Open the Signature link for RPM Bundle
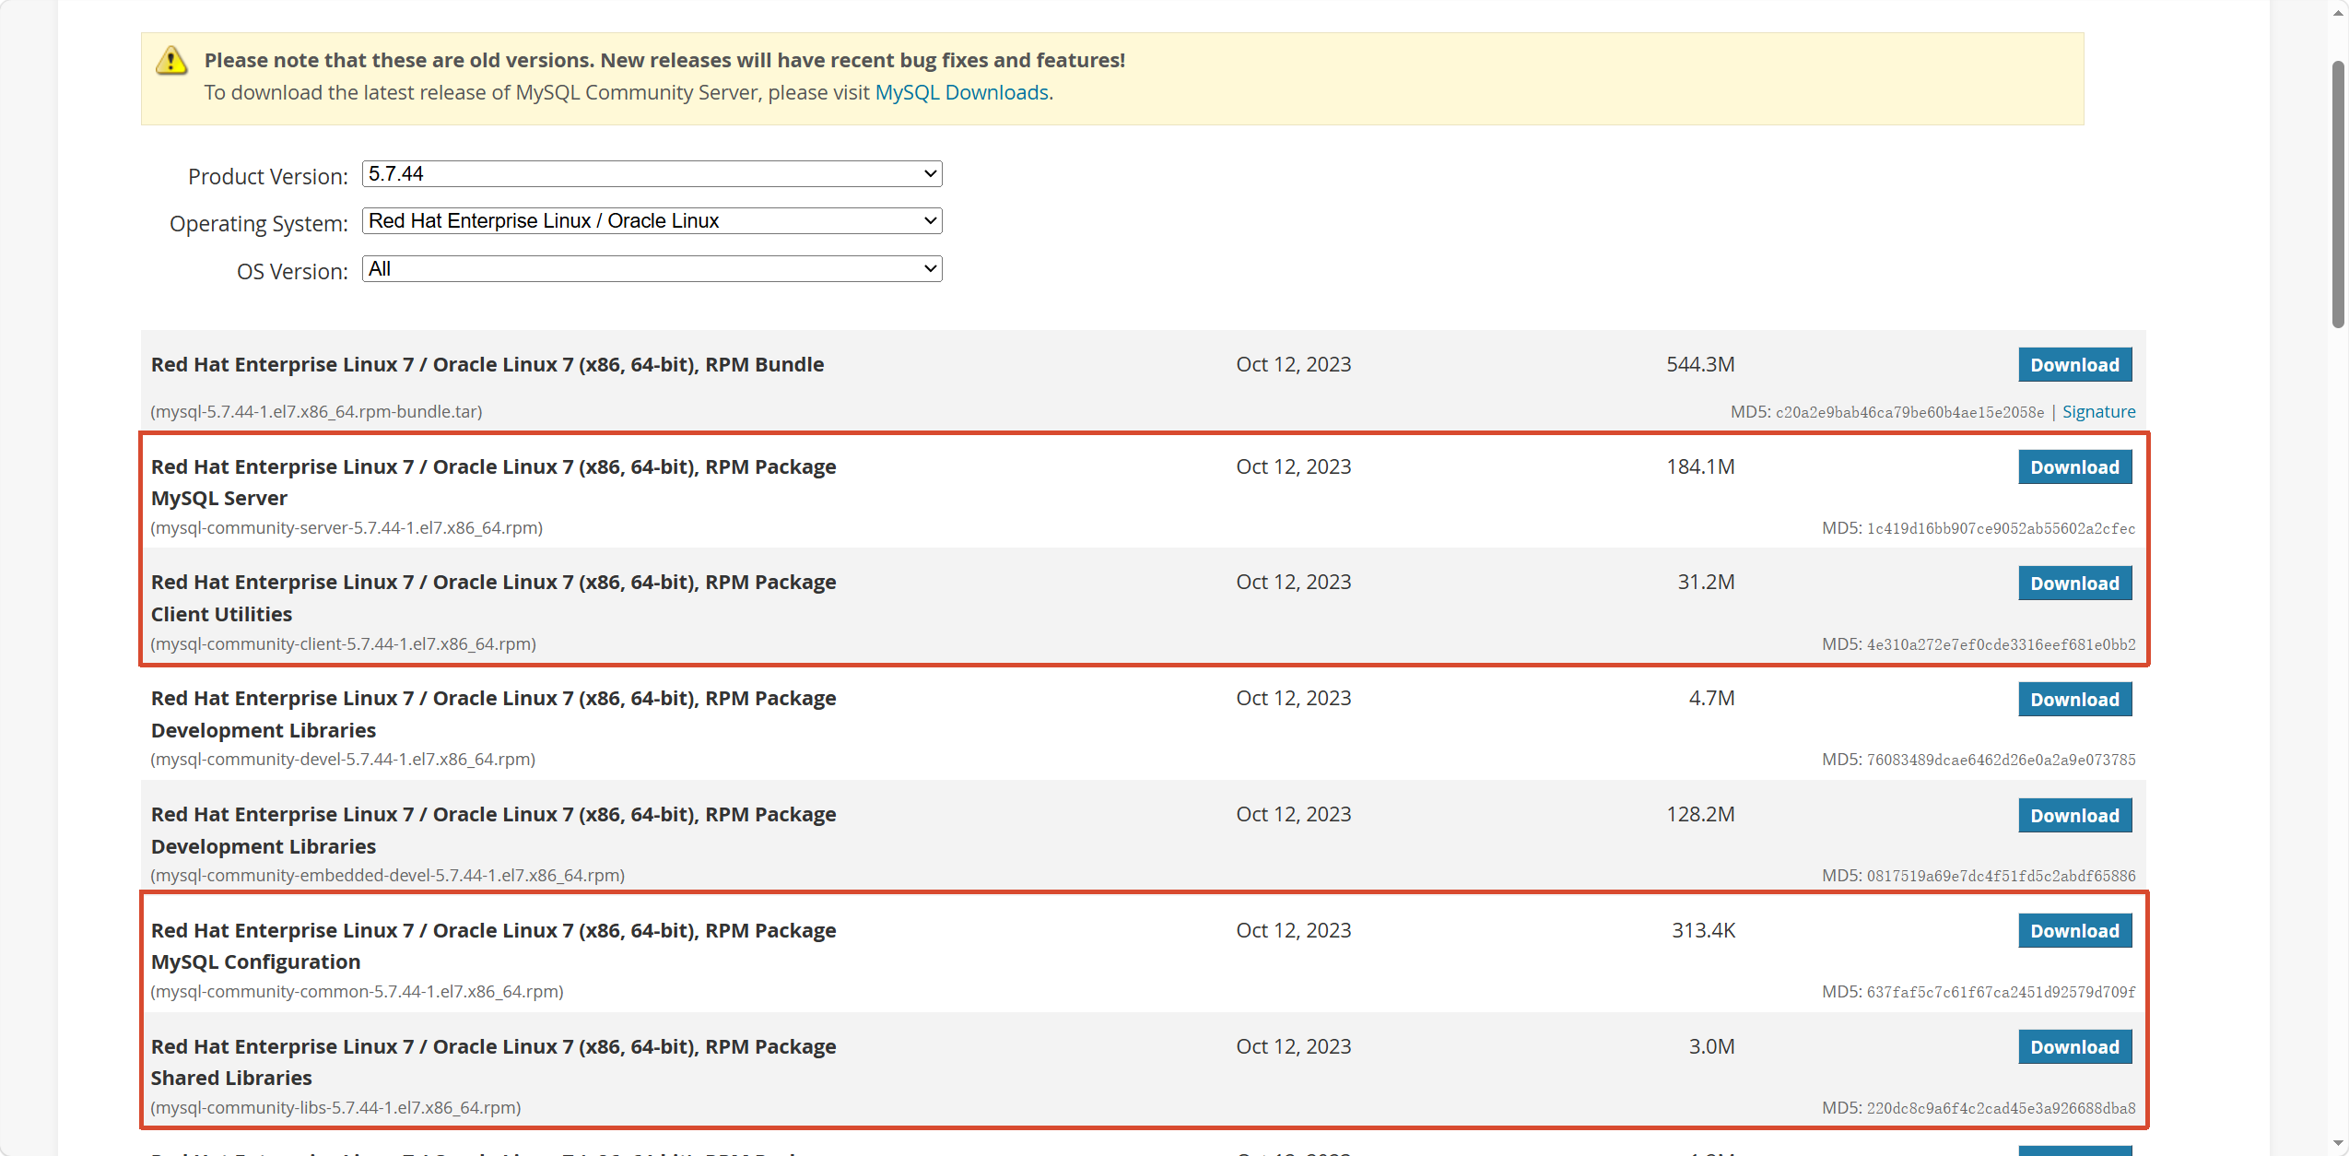 2098,412
